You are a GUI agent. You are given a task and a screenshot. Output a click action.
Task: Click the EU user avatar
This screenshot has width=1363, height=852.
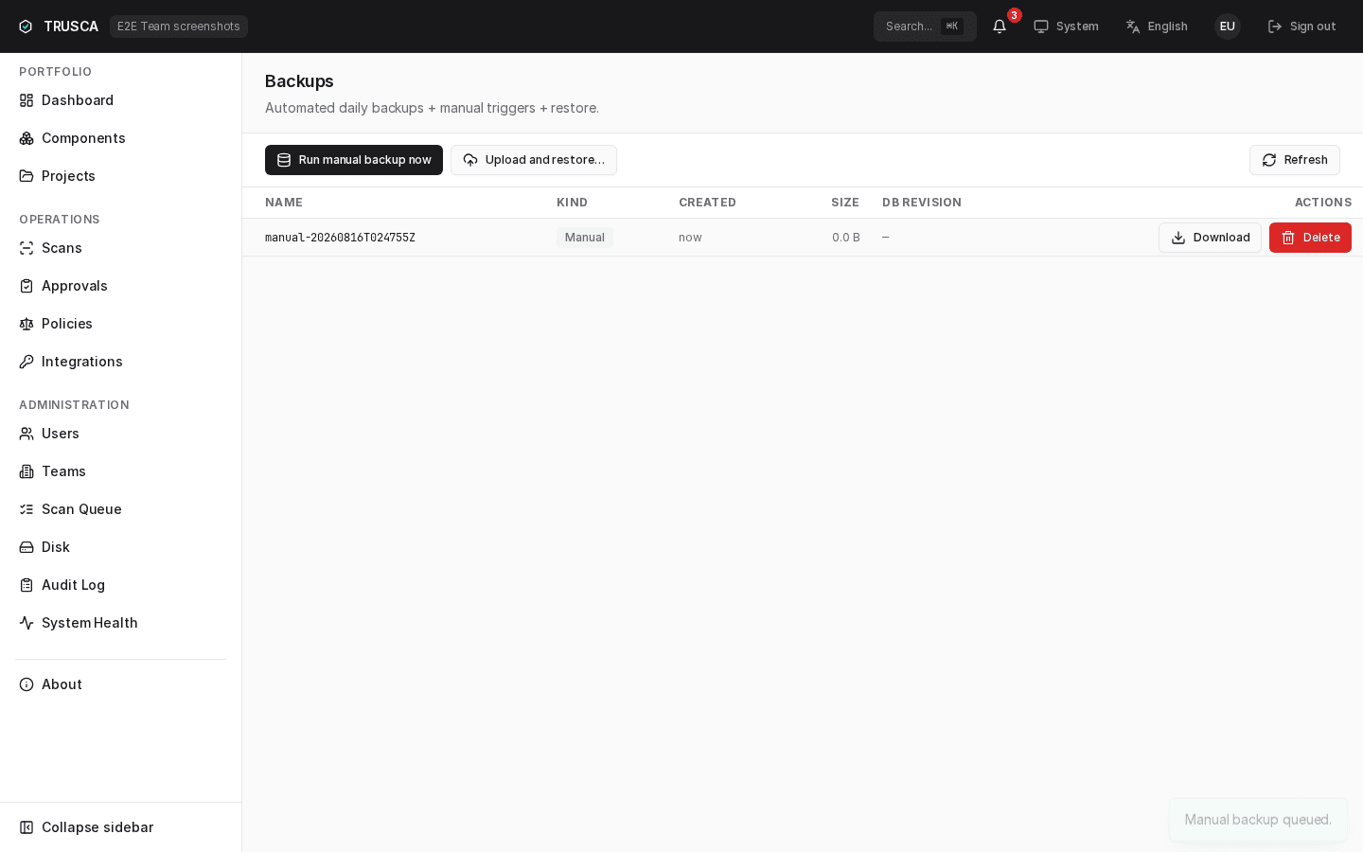pos(1228,27)
